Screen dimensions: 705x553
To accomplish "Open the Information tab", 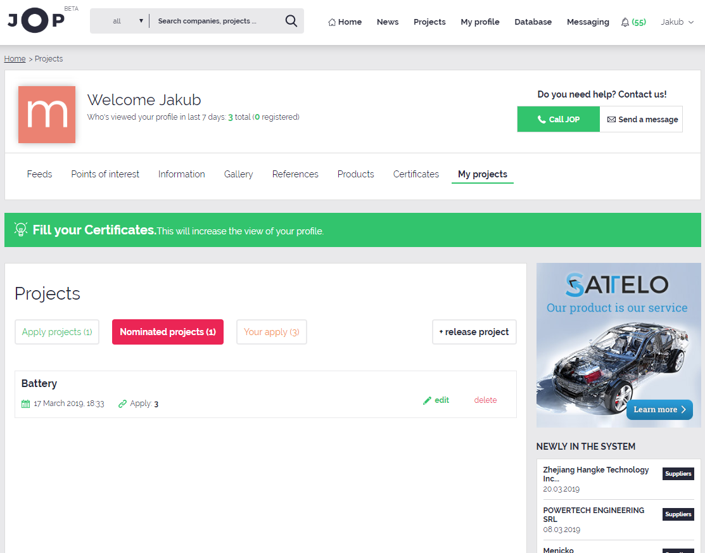I will tap(182, 174).
